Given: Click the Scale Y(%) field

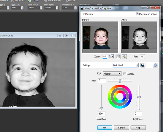Looking at the screenshot, I should coord(50,8).
